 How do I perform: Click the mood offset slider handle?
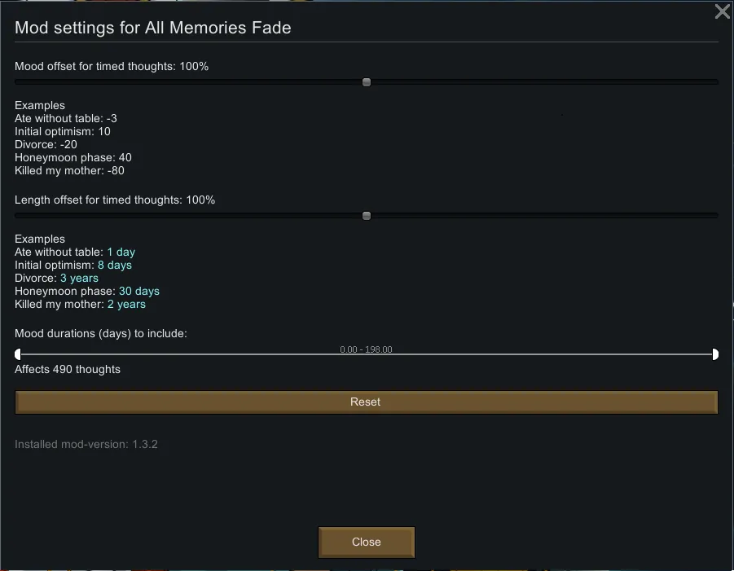(x=367, y=82)
